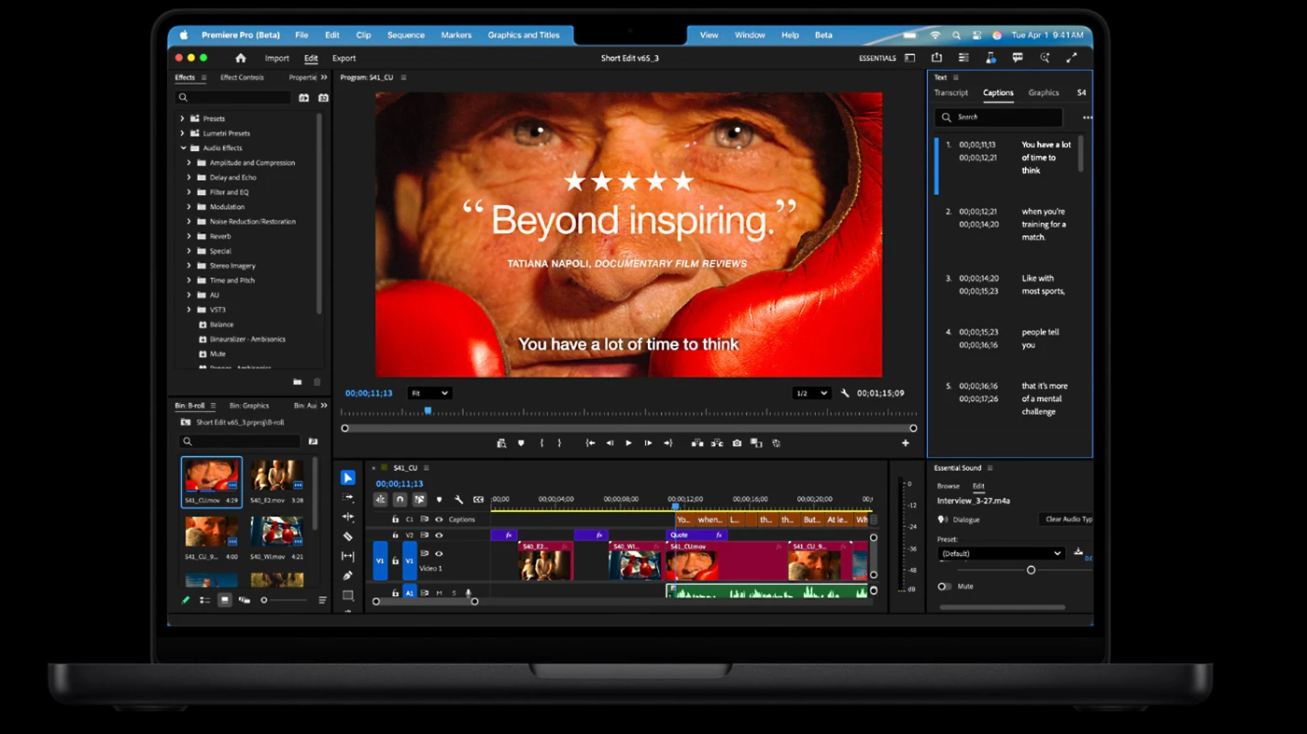Click the Export Frame camera icon
This screenshot has width=1307, height=734.
[x=737, y=443]
